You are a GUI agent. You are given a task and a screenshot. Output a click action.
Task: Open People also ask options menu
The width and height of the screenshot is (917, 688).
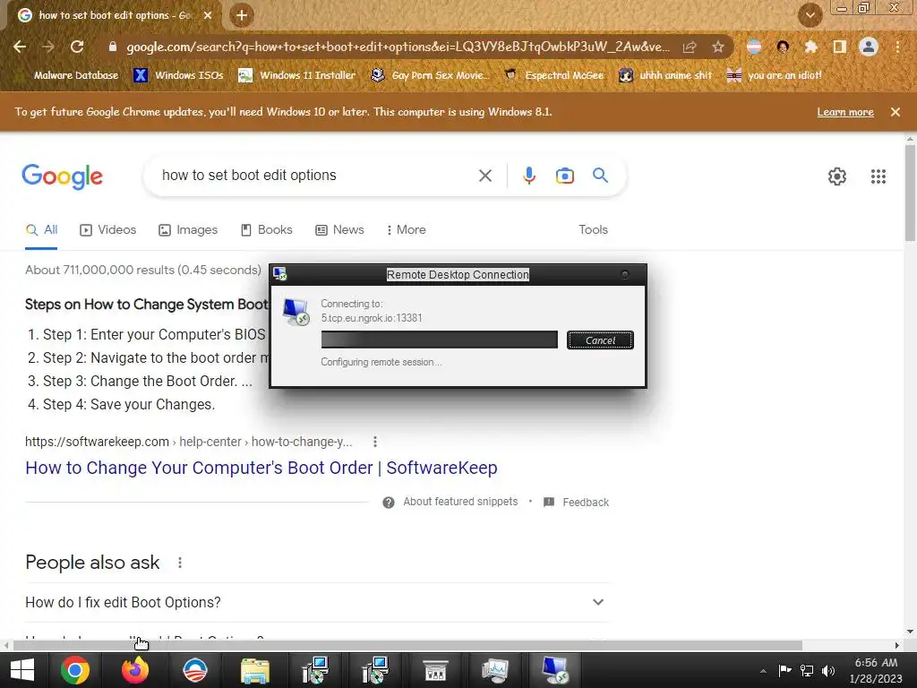pos(179,563)
